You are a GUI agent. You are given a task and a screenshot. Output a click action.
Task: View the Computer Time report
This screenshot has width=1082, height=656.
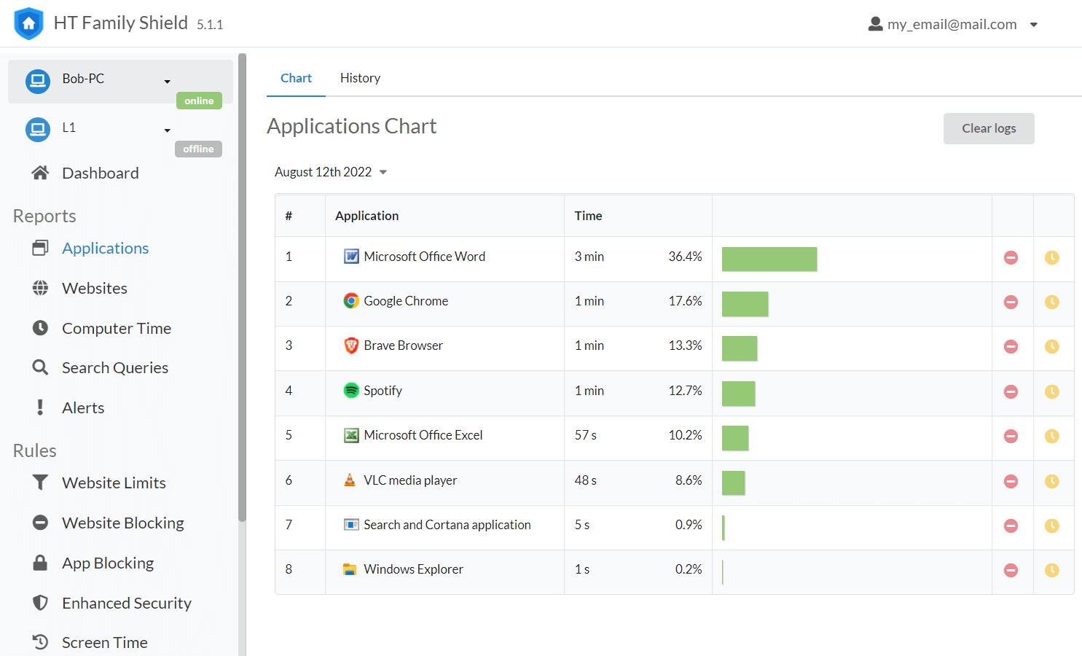tap(117, 328)
